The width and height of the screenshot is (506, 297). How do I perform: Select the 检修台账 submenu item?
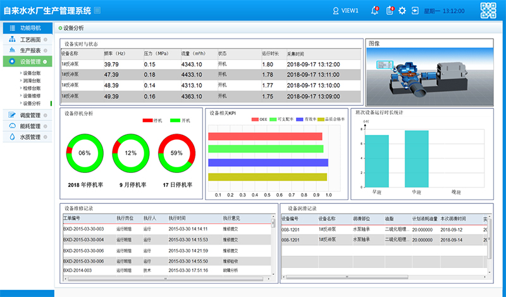(x=31, y=88)
